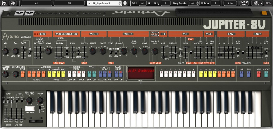Click PANEL MODE LOW blue button
Screen dimensions: 273x129
pyautogui.click(x=116, y=74)
